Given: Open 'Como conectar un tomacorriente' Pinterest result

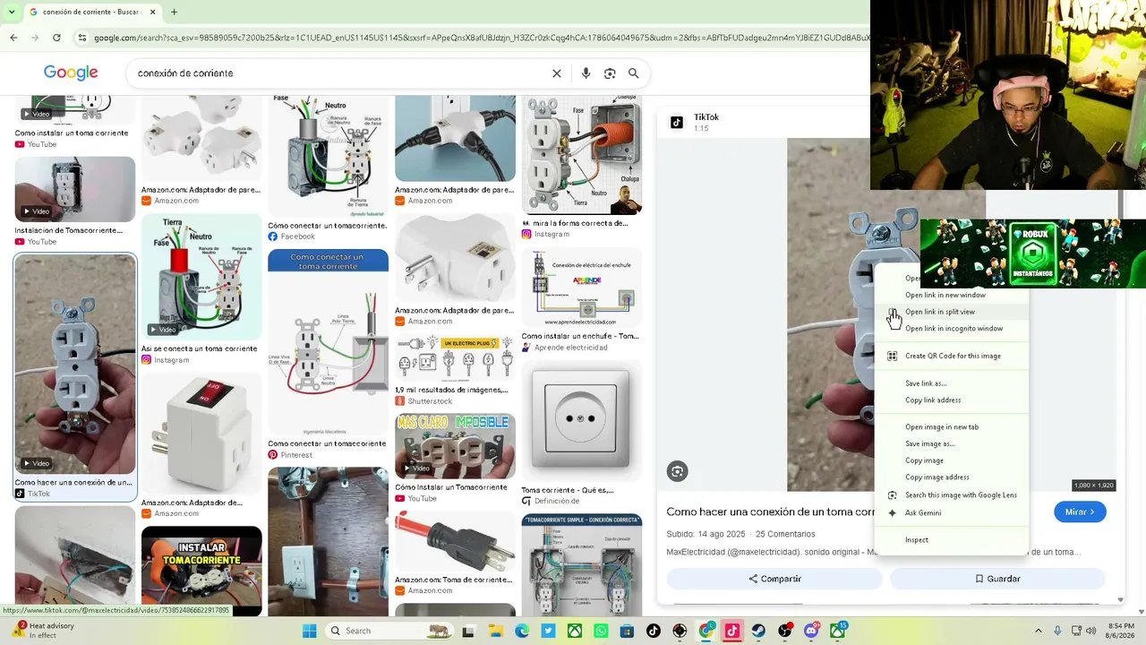Looking at the screenshot, I should click(327, 443).
